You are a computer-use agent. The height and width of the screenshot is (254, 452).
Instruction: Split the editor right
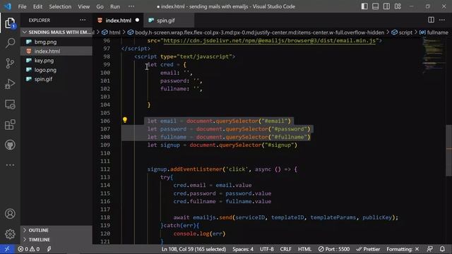click(431, 20)
